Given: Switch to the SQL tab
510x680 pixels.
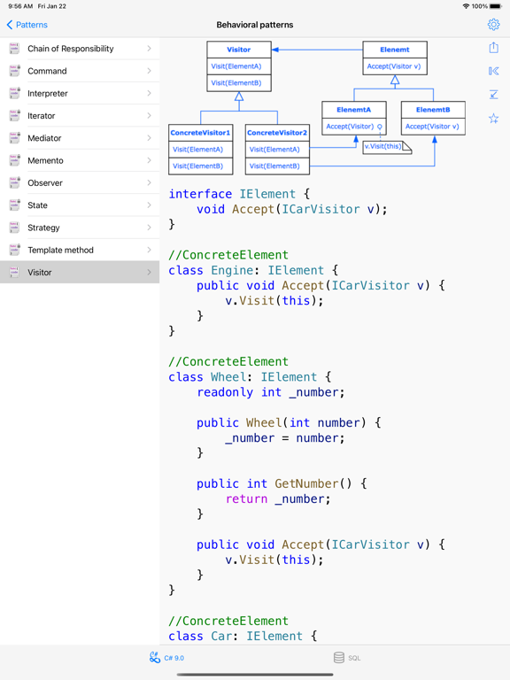Looking at the screenshot, I should coord(347,658).
